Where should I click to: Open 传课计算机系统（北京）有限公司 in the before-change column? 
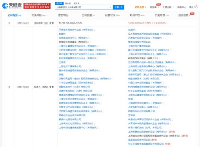pyautogui.click(x=76, y=91)
